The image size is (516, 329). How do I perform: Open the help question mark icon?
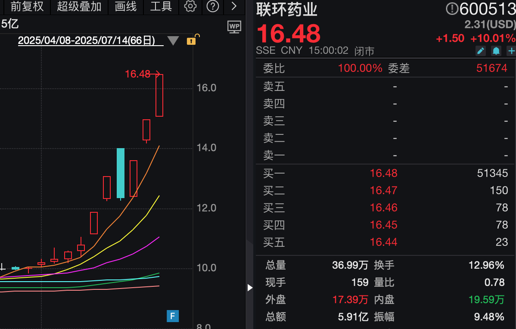click(213, 6)
